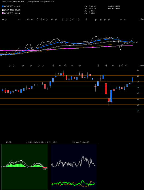
Task: Click the 'ADX' heading label
Action: click(x=55, y=142)
